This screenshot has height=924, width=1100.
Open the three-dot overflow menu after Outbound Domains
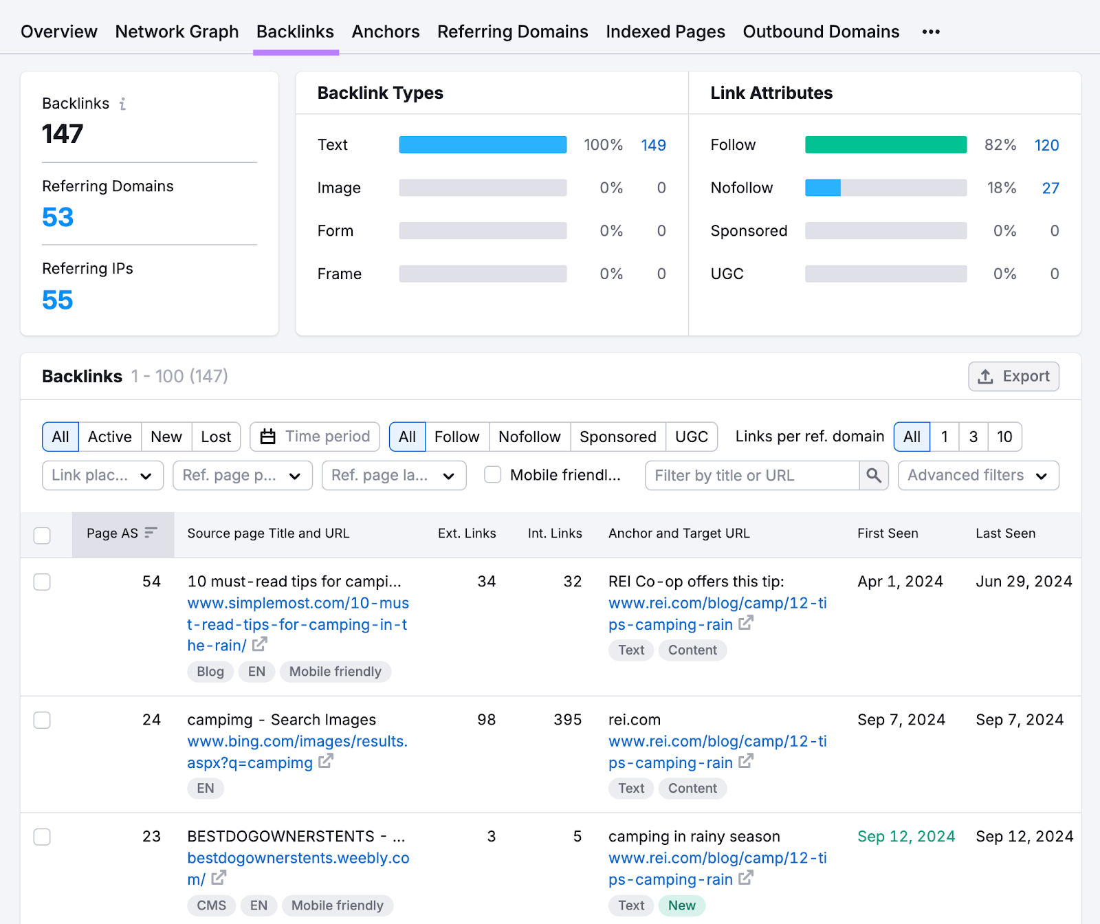931,31
